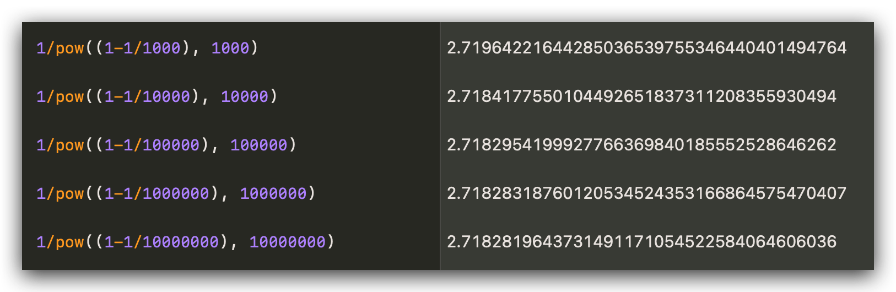Select result 2.71964221644285036539755346440401494764
The width and height of the screenshot is (896, 292).
pyautogui.click(x=646, y=48)
